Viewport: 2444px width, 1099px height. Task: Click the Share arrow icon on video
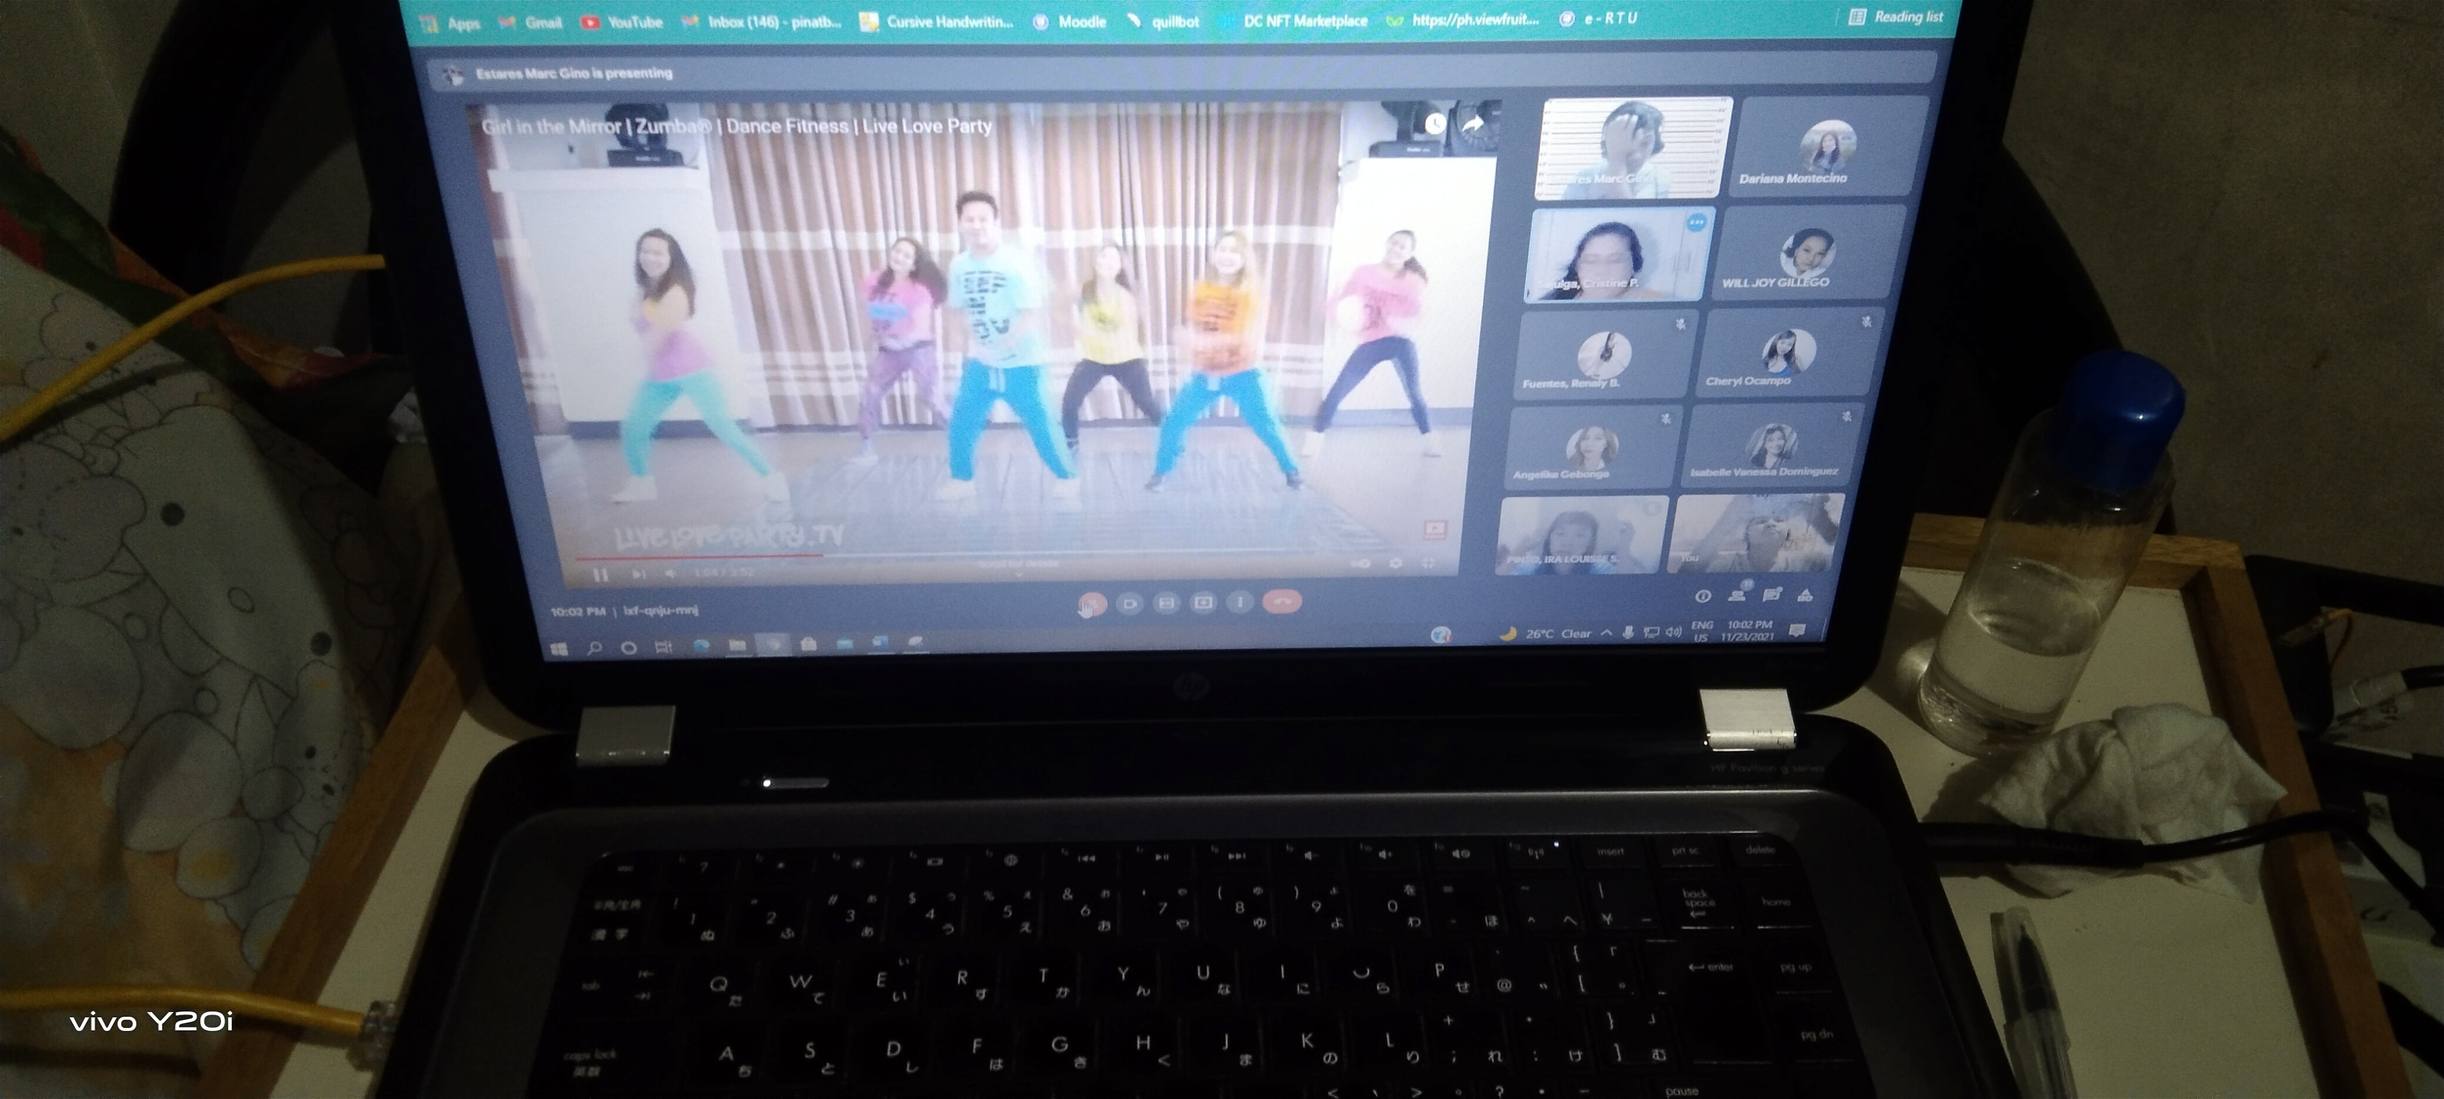click(1473, 123)
